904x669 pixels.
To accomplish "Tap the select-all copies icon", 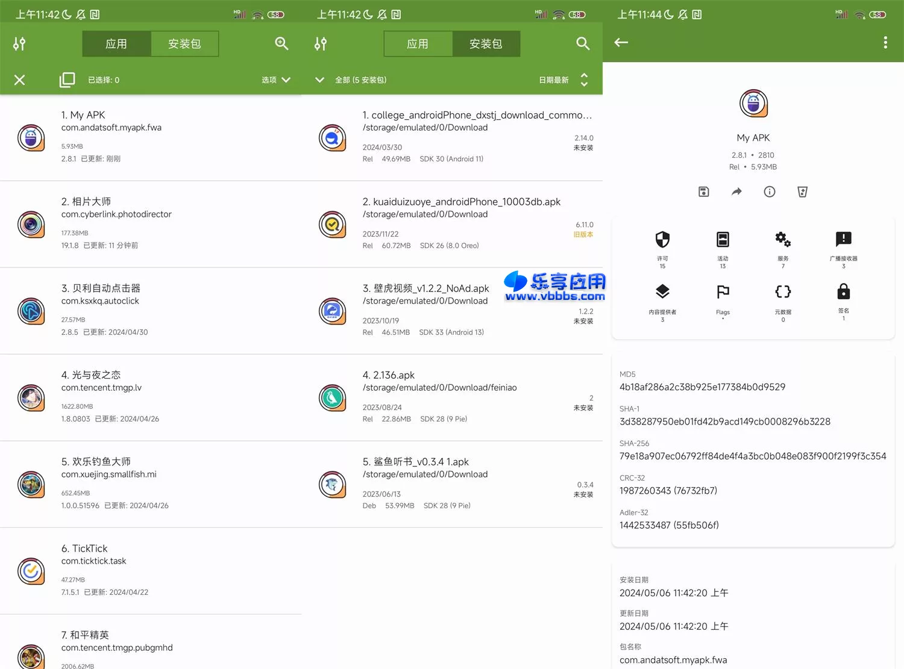I will coord(67,79).
